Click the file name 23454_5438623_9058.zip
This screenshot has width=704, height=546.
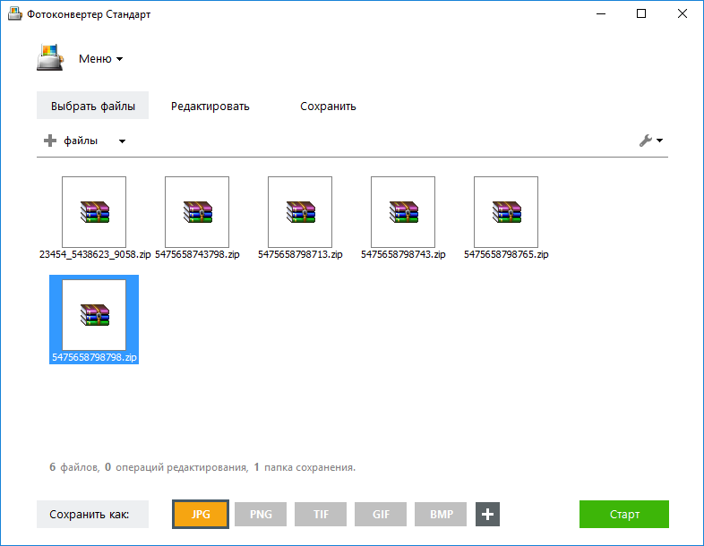pos(95,254)
